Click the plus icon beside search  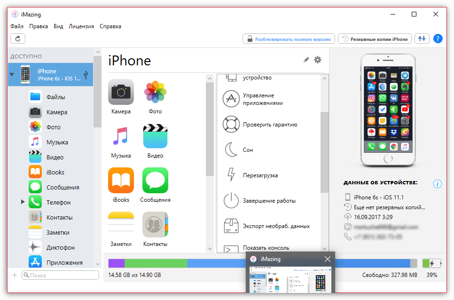(x=15, y=275)
